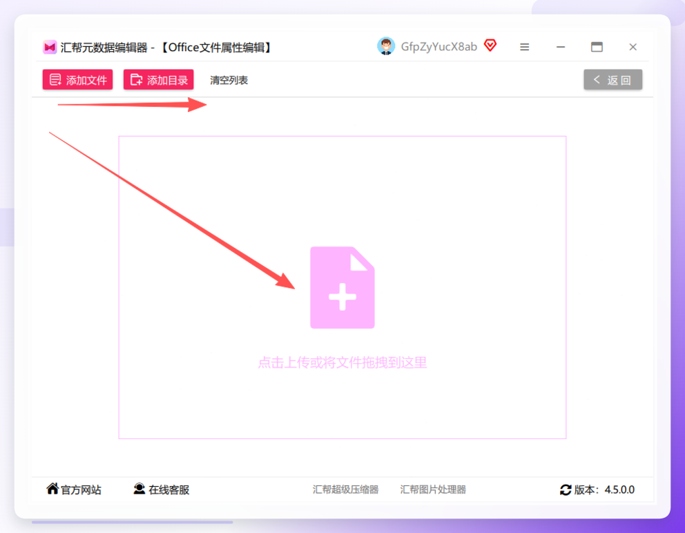
Task: Click the refresh update version icon
Action: pos(566,490)
